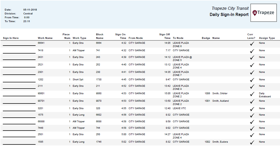Click the Corr Lens checkmark for work 1585

pos(252,143)
